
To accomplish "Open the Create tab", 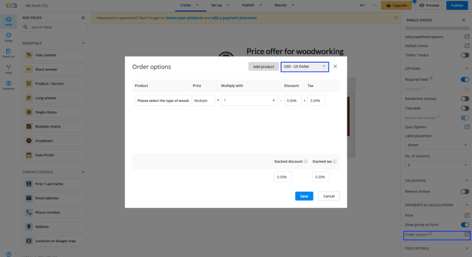I will tap(186, 5).
